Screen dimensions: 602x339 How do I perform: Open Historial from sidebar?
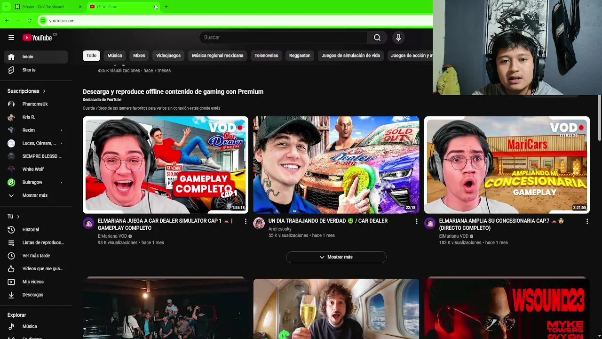(x=36, y=230)
